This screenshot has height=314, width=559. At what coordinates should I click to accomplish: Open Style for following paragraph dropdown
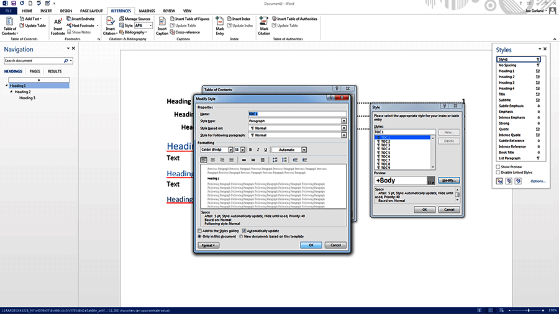(x=343, y=135)
